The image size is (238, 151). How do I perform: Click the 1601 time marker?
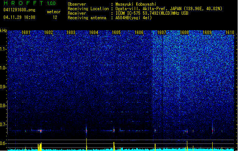tap(26, 32)
